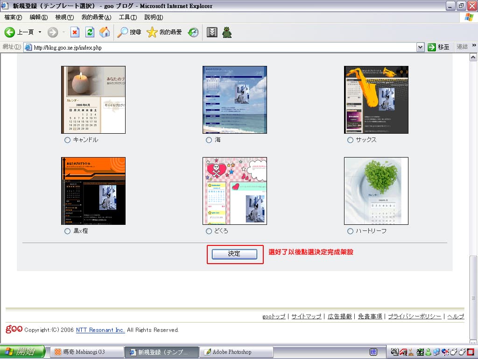Viewport: 478px width, 359px height.
Task: Open the 檢視 menu
Action: (64, 17)
